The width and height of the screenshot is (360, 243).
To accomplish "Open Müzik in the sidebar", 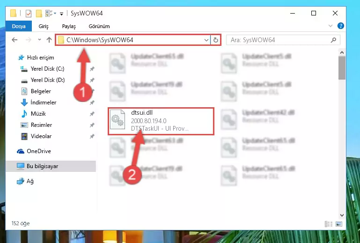I will (x=38, y=114).
